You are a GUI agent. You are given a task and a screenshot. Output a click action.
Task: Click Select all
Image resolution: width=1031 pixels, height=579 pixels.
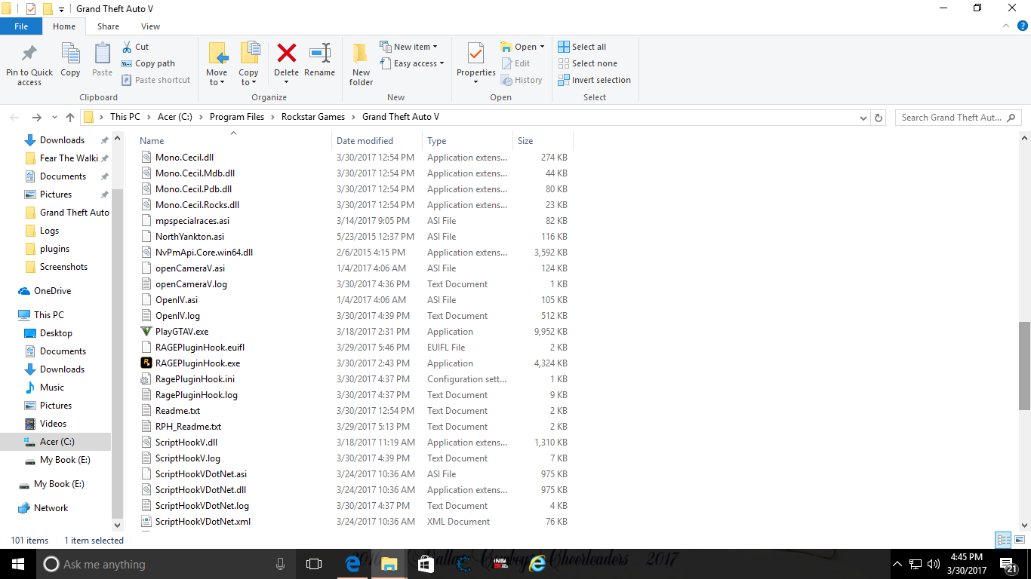click(582, 47)
